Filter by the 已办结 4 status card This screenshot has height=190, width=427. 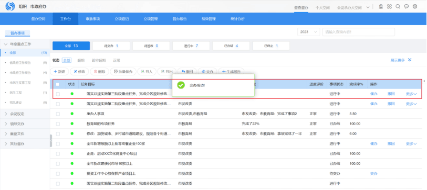point(231,46)
